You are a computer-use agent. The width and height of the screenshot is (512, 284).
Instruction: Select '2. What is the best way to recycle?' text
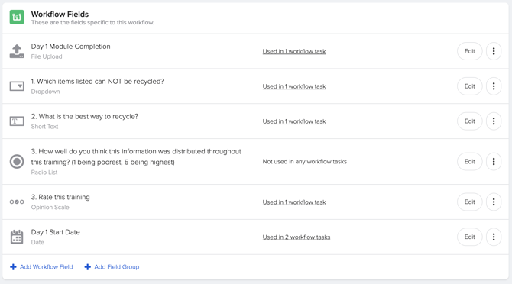coord(85,116)
